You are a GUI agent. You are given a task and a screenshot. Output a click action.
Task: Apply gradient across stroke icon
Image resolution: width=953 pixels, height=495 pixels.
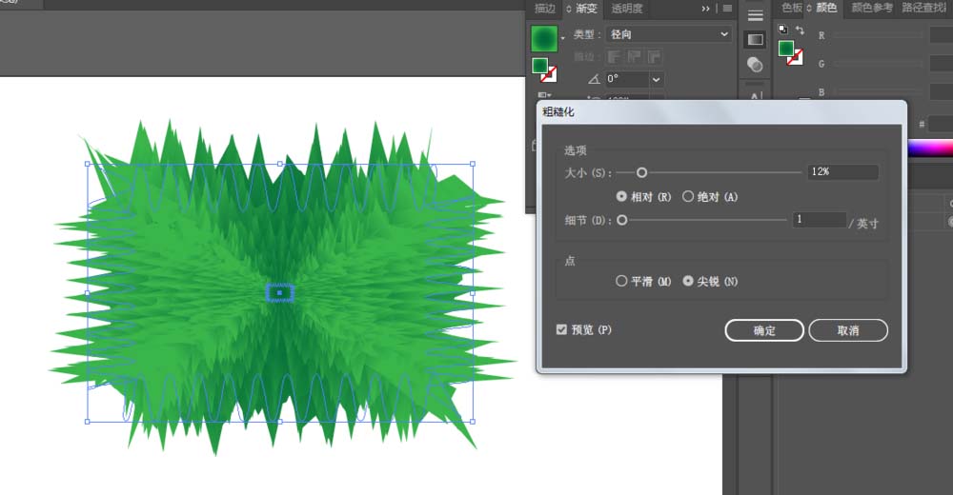click(654, 57)
